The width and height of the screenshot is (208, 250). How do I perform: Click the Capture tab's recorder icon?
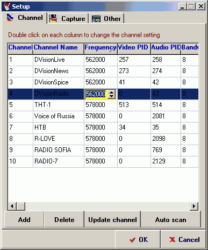53,19
